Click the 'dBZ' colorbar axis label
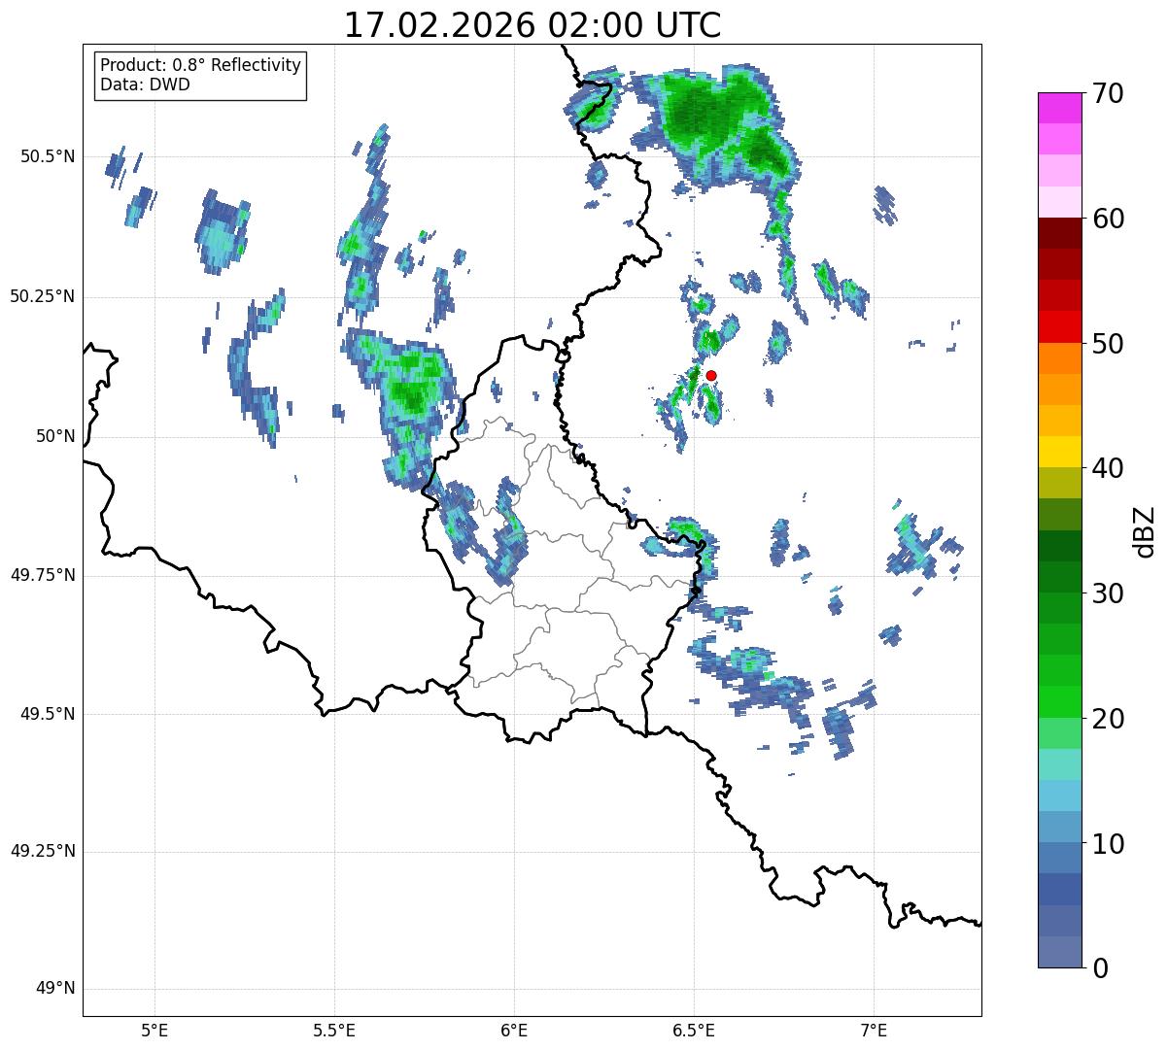1168x1050 pixels. coord(1145,530)
